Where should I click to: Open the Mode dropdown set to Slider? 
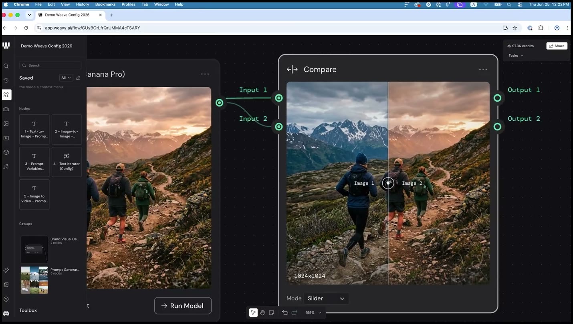tap(326, 298)
